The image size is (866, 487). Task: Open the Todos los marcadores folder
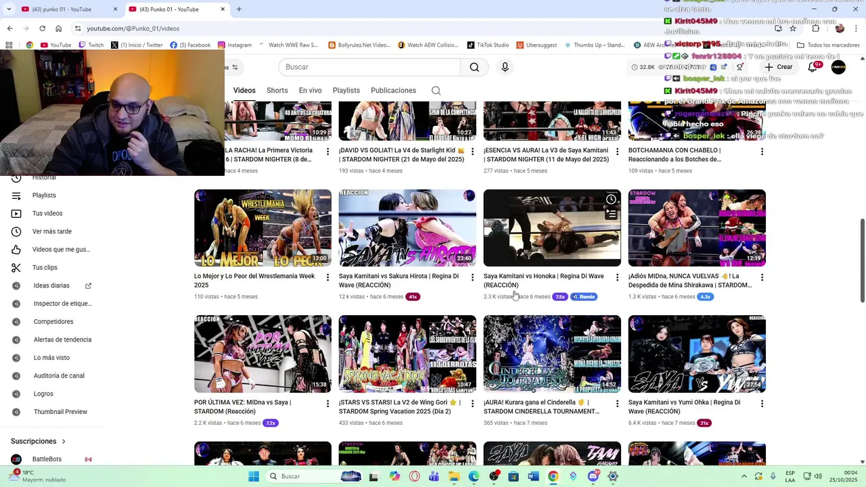[x=828, y=45]
